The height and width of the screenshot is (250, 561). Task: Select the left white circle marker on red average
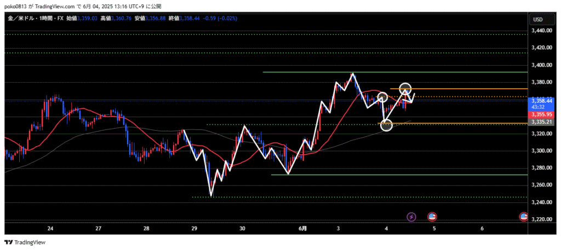tap(382, 97)
